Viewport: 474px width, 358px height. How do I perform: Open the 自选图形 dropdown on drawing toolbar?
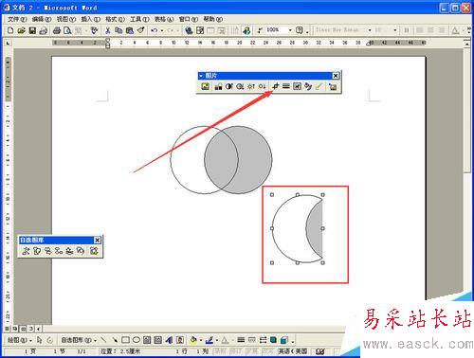(79, 340)
